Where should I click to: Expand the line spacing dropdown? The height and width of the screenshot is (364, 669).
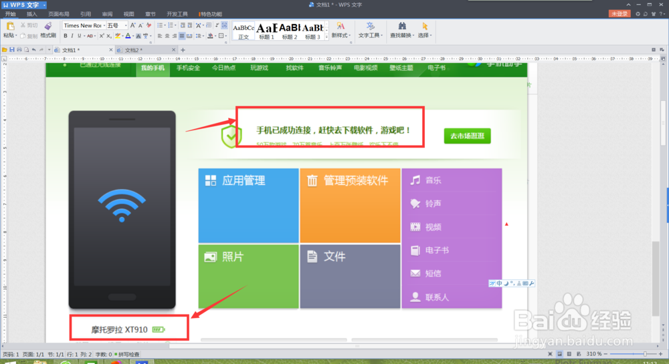[203, 36]
